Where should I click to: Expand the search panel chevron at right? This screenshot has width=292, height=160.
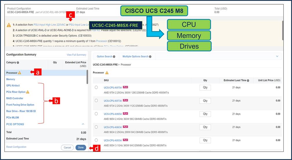[277, 56]
